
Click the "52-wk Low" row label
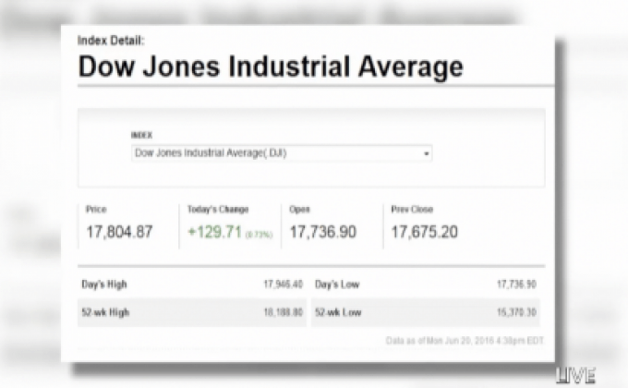coord(338,312)
